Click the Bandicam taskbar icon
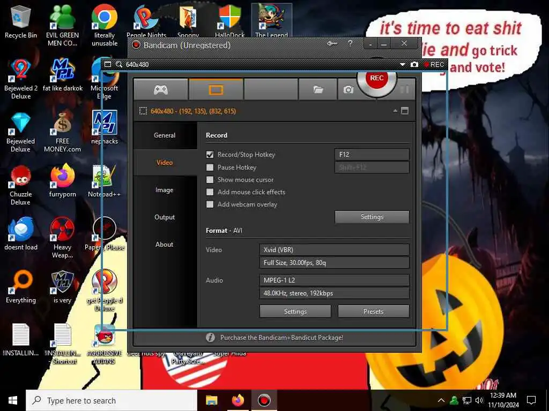 tap(264, 400)
